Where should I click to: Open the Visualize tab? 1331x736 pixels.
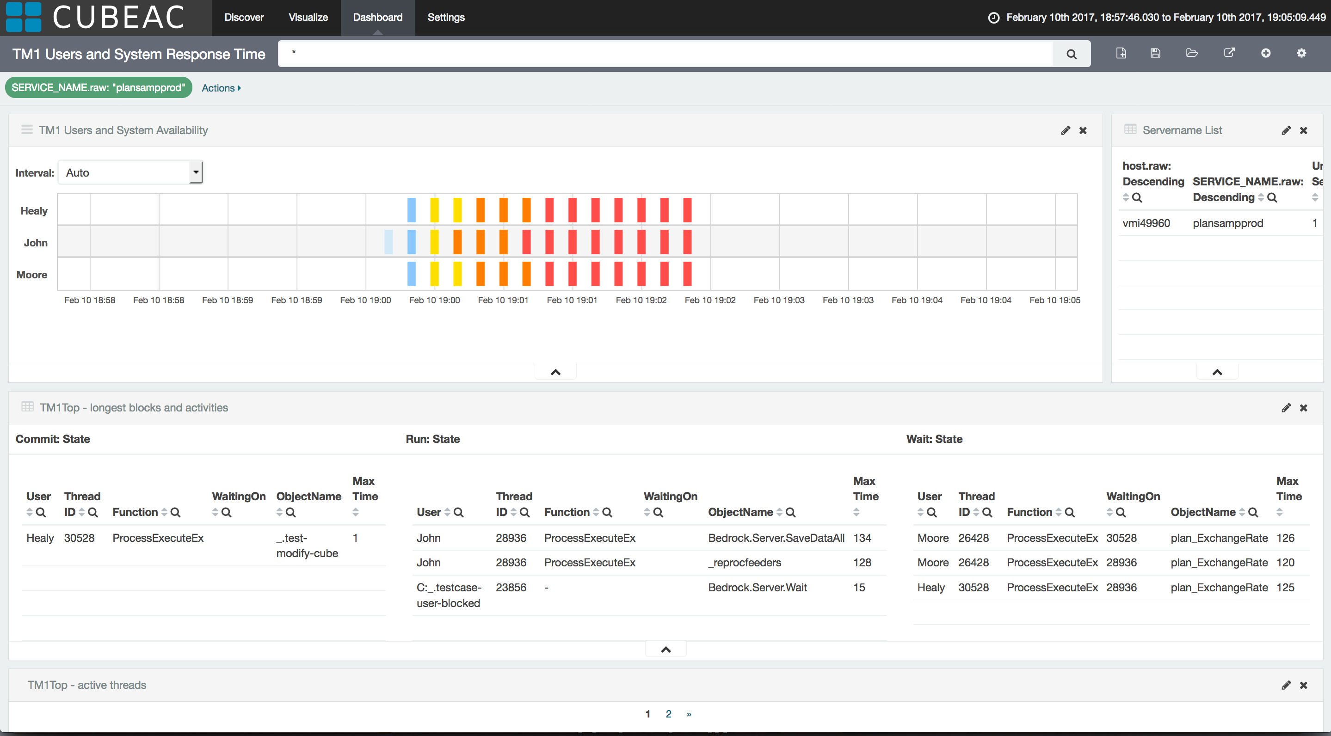[x=308, y=18]
